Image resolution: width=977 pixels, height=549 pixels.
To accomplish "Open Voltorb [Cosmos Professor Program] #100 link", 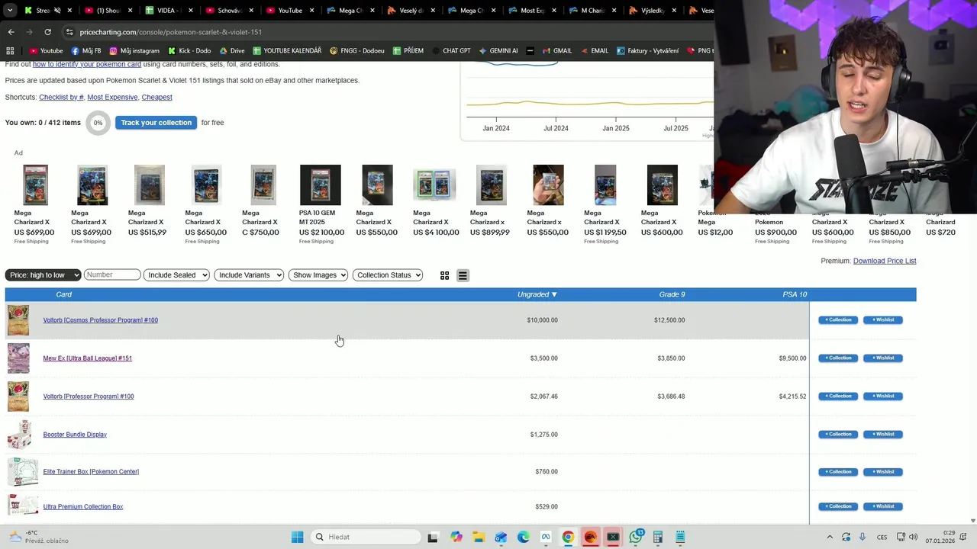I will pos(100,320).
